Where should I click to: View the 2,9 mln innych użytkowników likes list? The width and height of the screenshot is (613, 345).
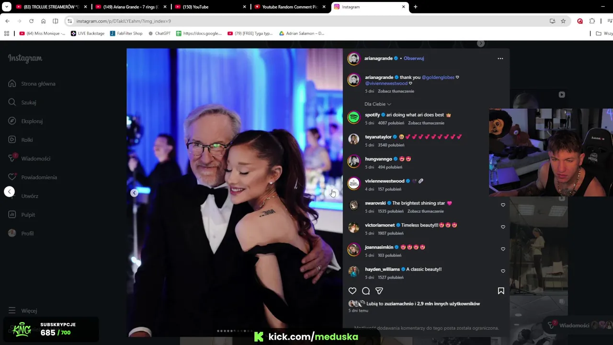tap(449, 304)
